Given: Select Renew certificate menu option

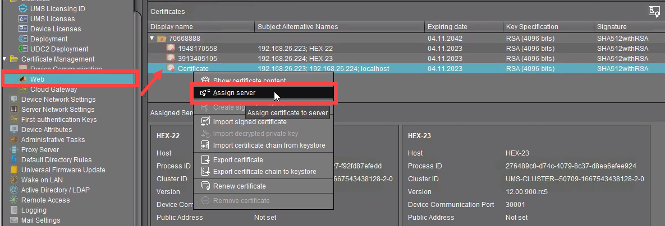Looking at the screenshot, I should click(x=239, y=186).
